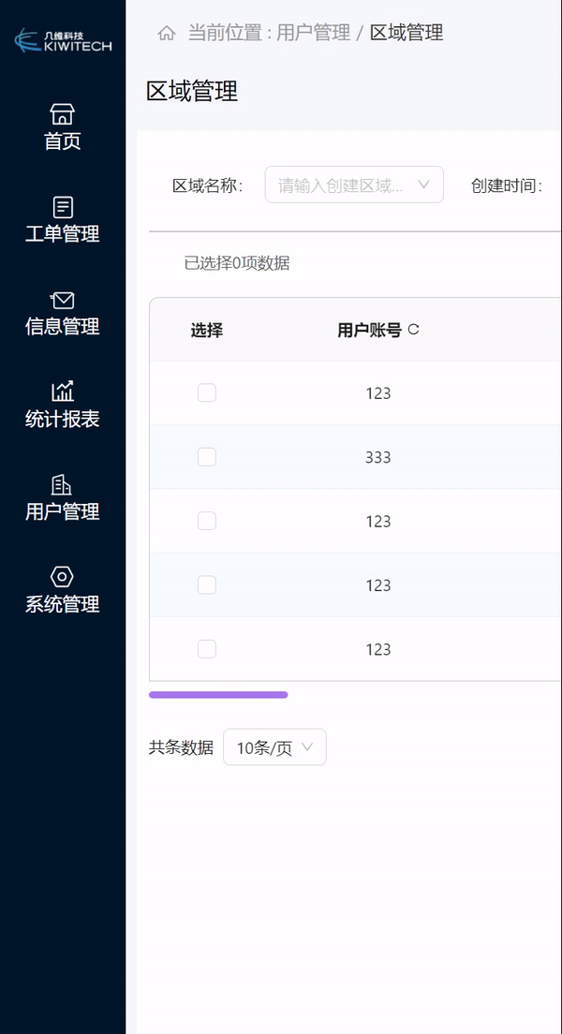Click the purple horizontal scrollbar

218,694
